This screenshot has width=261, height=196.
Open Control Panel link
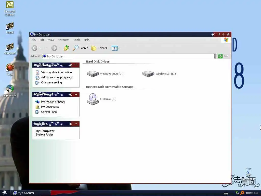[x=49, y=112]
